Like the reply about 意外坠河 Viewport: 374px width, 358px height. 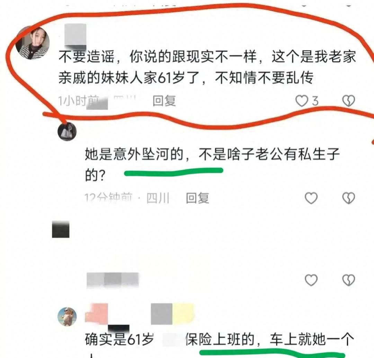point(311,198)
